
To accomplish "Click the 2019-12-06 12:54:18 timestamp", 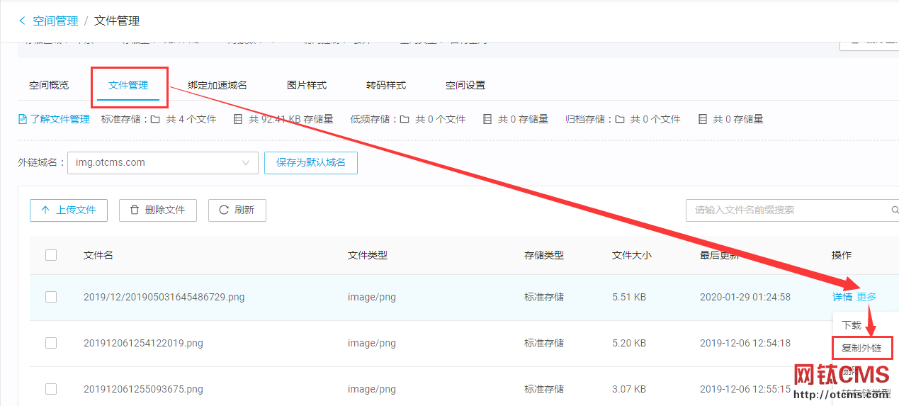I will pyautogui.click(x=745, y=343).
